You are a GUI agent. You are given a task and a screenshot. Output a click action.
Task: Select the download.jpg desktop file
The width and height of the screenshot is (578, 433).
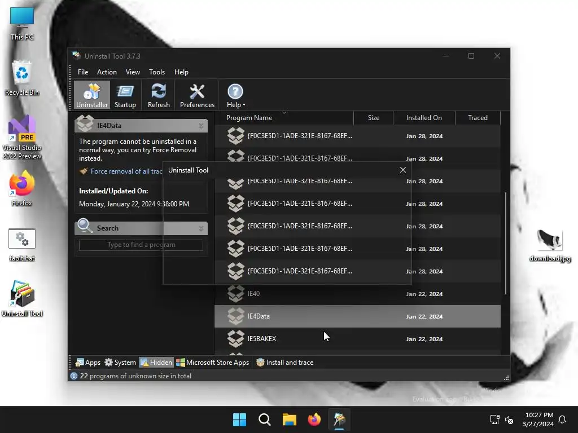(x=550, y=245)
